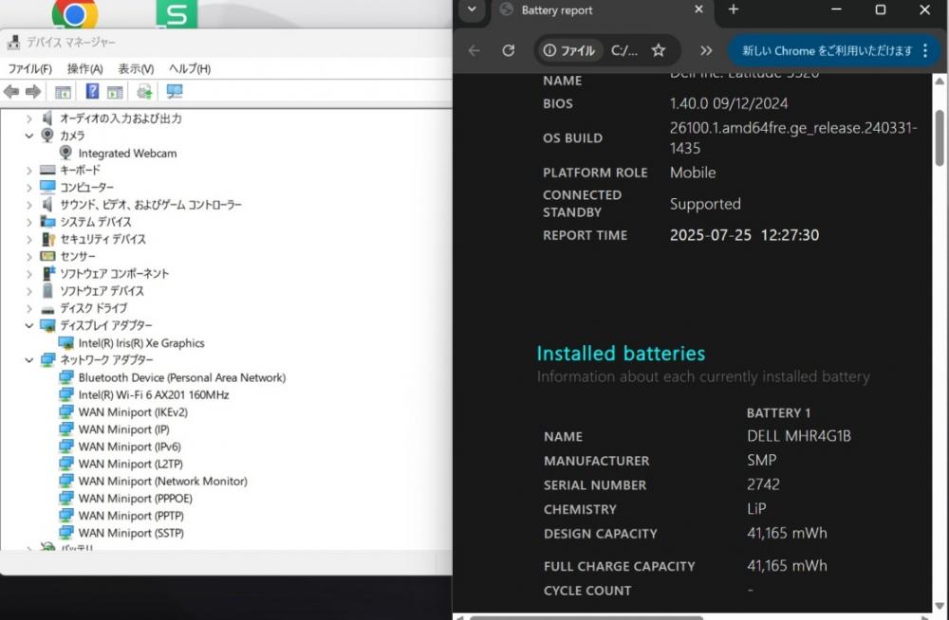Image resolution: width=949 pixels, height=620 pixels.
Task: Show extensions via the double-chevron button
Action: click(x=706, y=51)
